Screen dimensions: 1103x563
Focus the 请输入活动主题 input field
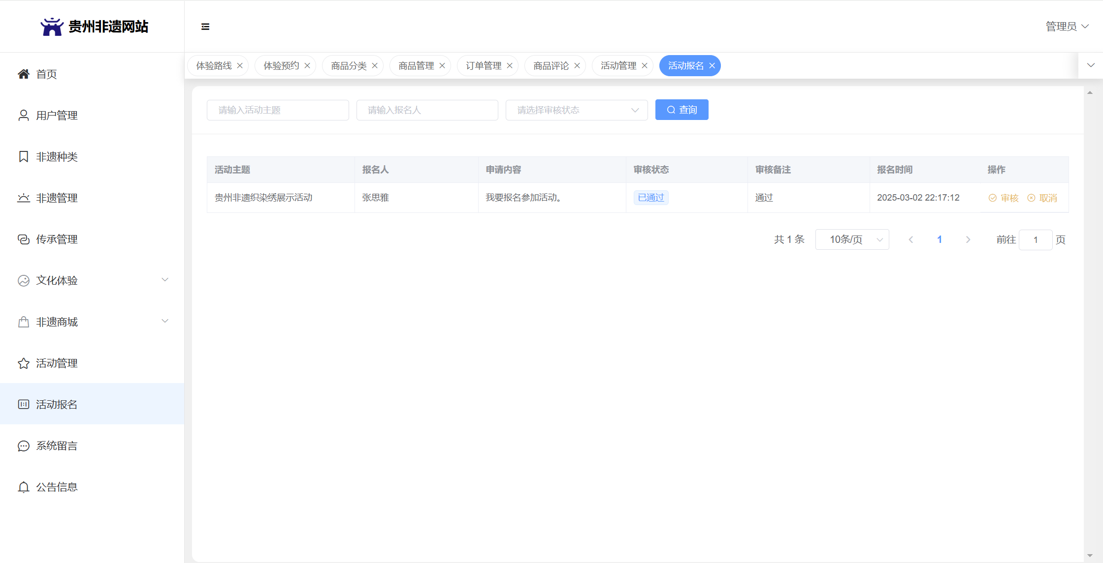[278, 110]
